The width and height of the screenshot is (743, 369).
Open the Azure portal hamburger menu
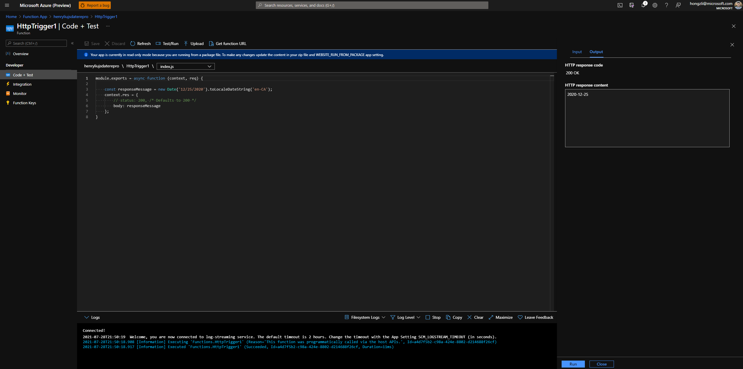pyautogui.click(x=7, y=5)
